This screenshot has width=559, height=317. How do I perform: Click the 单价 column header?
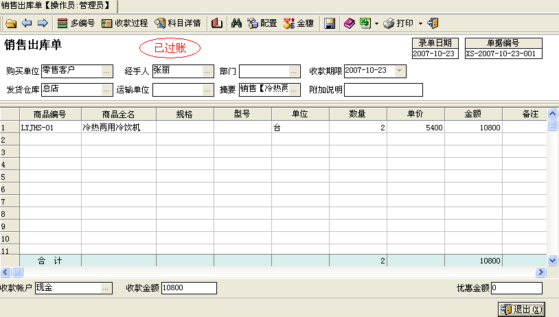[x=415, y=114]
